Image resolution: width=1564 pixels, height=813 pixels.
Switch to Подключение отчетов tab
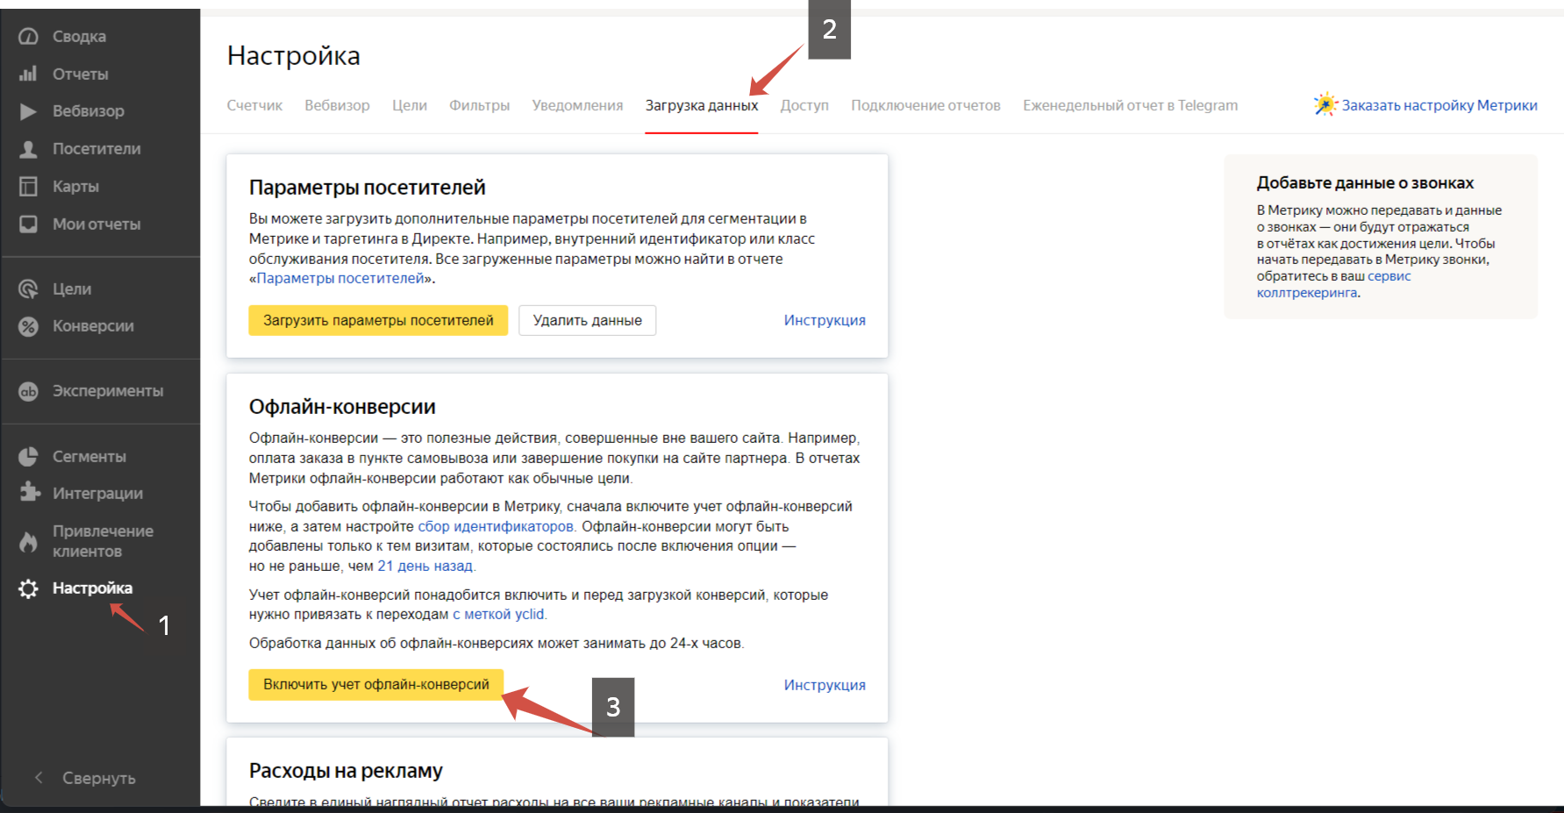click(925, 105)
